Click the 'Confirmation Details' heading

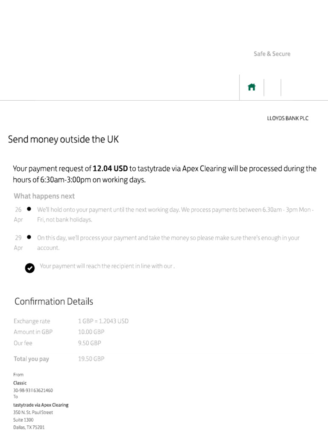pos(54,301)
